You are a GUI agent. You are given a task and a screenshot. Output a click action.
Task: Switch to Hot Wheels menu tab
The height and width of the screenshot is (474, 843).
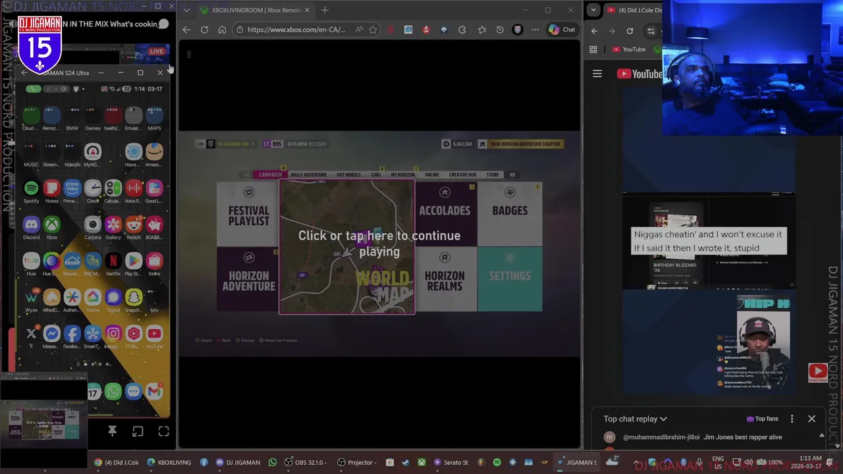348,174
